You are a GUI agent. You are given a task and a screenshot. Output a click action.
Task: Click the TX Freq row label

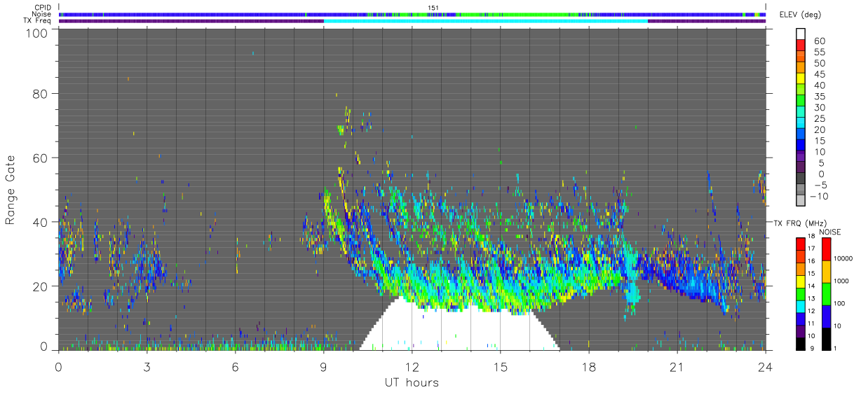tap(37, 20)
